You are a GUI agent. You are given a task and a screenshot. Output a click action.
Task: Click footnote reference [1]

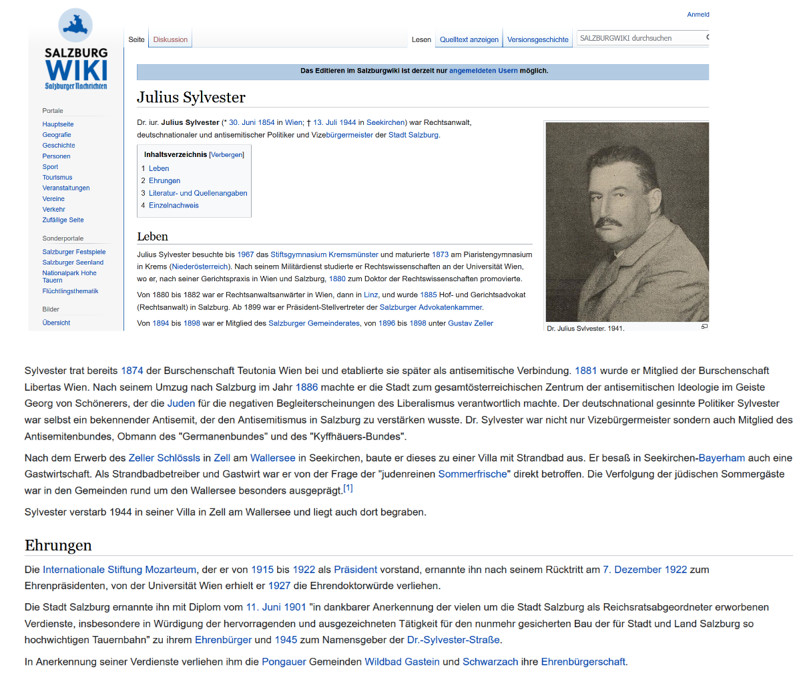[x=348, y=488]
